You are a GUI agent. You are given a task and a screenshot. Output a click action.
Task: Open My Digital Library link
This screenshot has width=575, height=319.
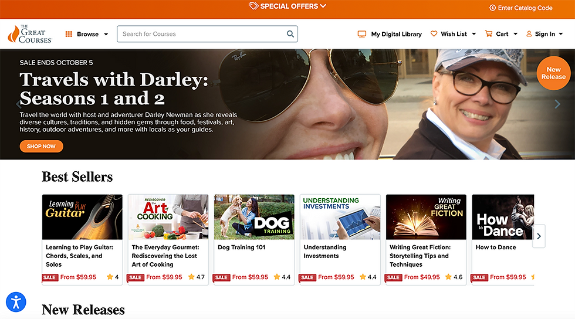coord(397,34)
